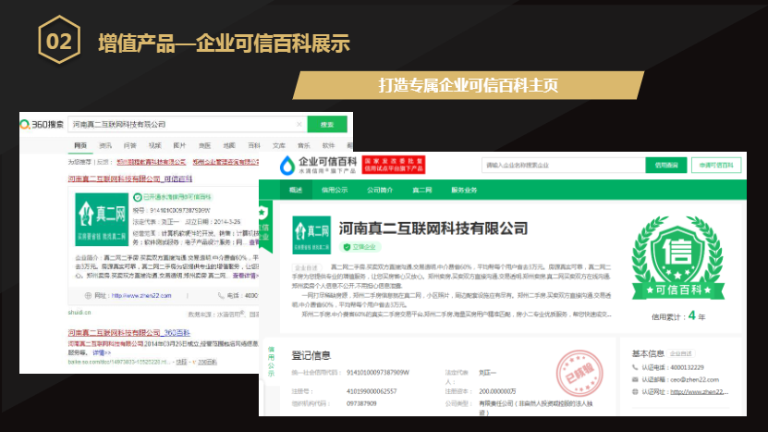Click the phone icon next to 认证电话

tap(635, 367)
